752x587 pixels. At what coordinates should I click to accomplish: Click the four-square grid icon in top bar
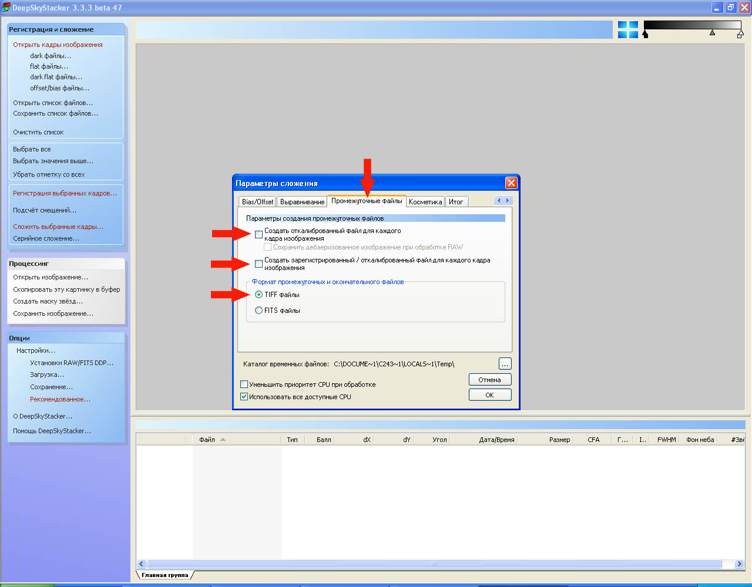(627, 30)
